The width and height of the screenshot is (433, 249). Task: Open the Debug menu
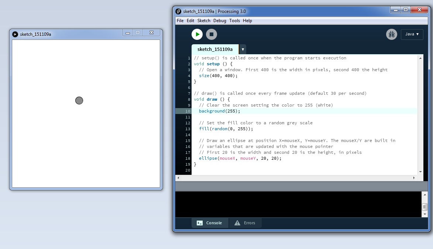pos(220,21)
